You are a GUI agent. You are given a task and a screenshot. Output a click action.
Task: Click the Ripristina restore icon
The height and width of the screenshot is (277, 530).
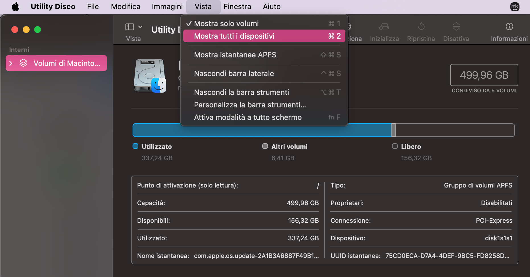[421, 27]
